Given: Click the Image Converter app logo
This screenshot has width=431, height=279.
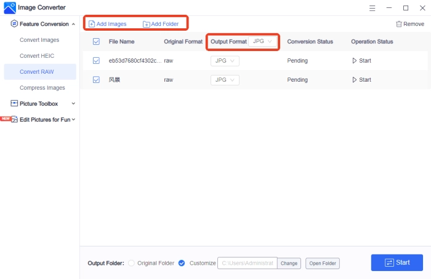Looking at the screenshot, I should pyautogui.click(x=10, y=8).
